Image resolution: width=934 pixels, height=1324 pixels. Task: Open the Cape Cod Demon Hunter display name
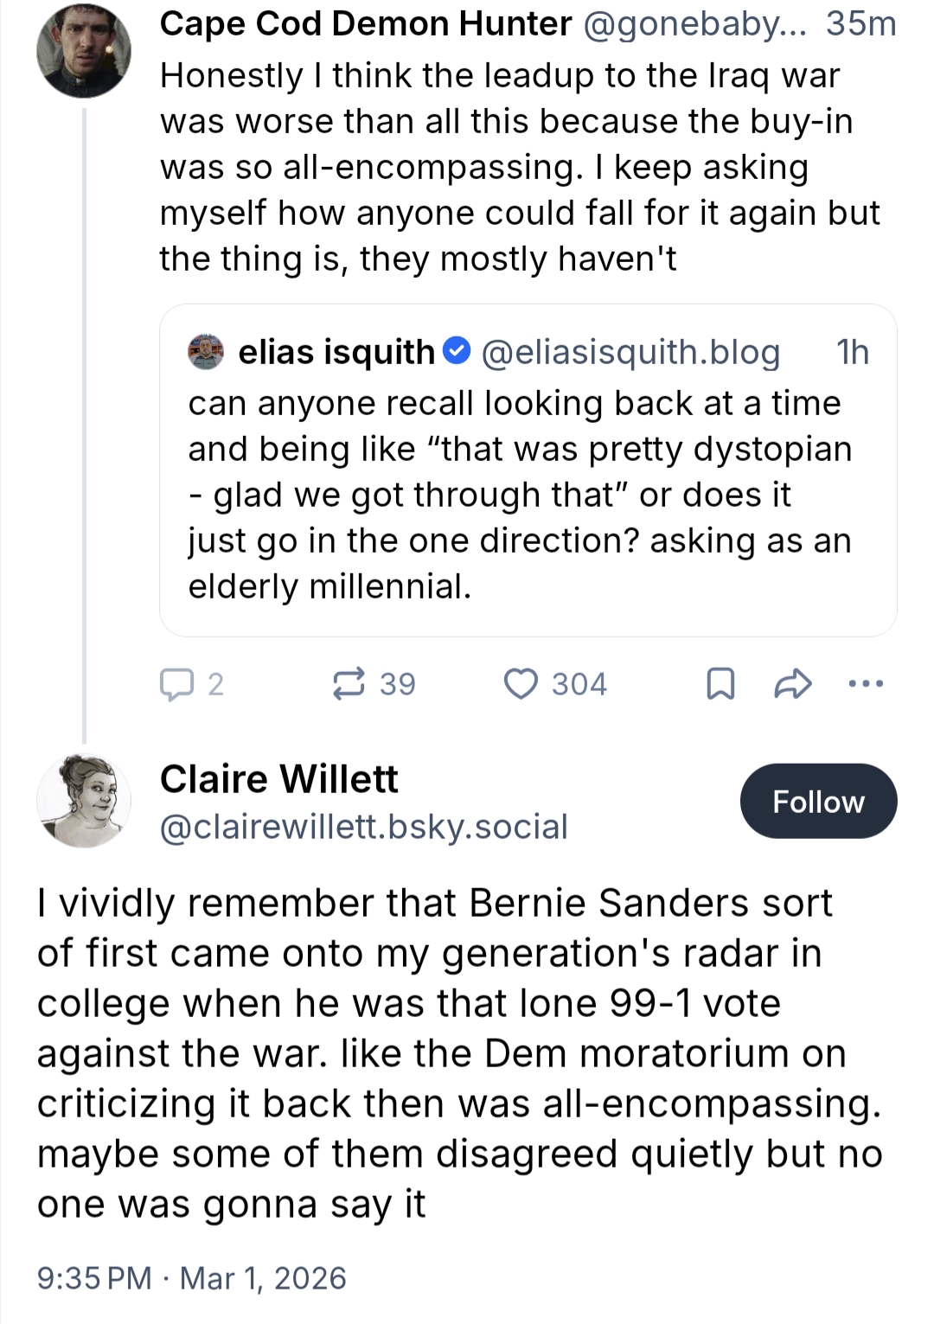(365, 24)
